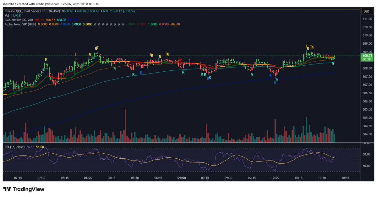Click the red down-arrow marker near 09:00
The height and width of the screenshot is (197, 377).
click(180, 60)
